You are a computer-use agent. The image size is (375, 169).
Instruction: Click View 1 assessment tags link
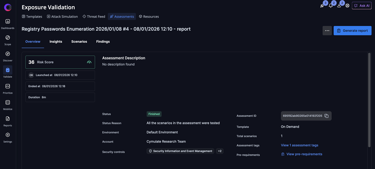[299, 145]
